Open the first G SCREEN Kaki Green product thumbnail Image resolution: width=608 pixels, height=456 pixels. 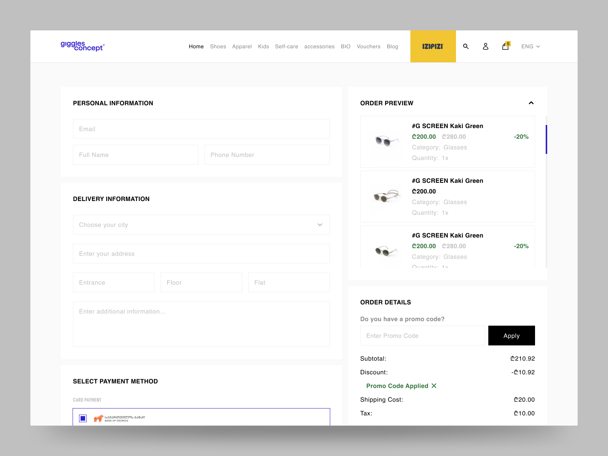pyautogui.click(x=386, y=142)
